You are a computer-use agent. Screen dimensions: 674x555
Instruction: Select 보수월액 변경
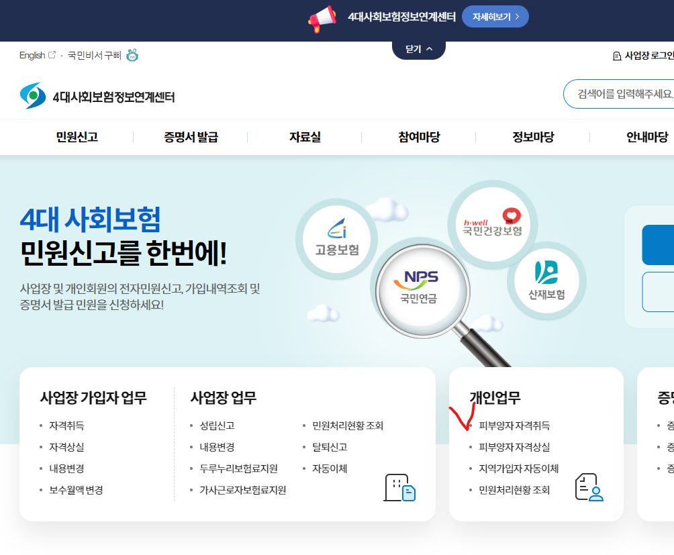[76, 490]
